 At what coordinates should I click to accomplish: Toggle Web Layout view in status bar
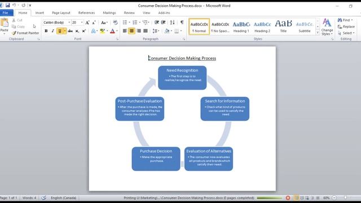tap(307, 198)
